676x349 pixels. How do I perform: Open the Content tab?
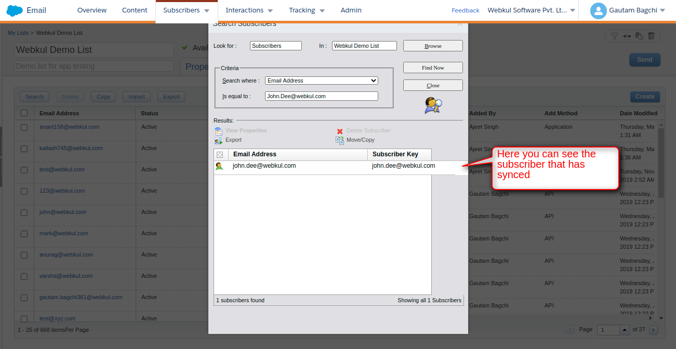coord(135,10)
